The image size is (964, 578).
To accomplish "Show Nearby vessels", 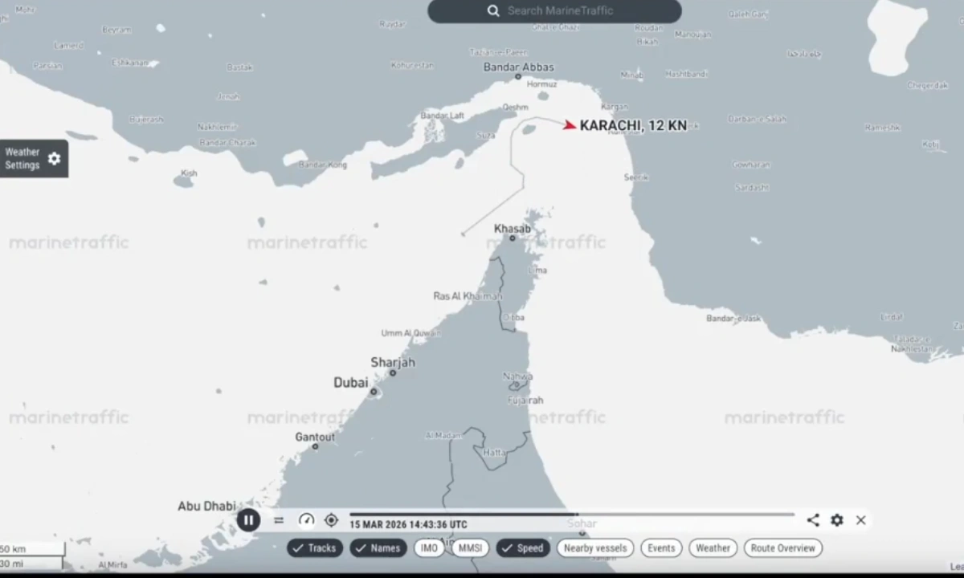I will point(595,548).
